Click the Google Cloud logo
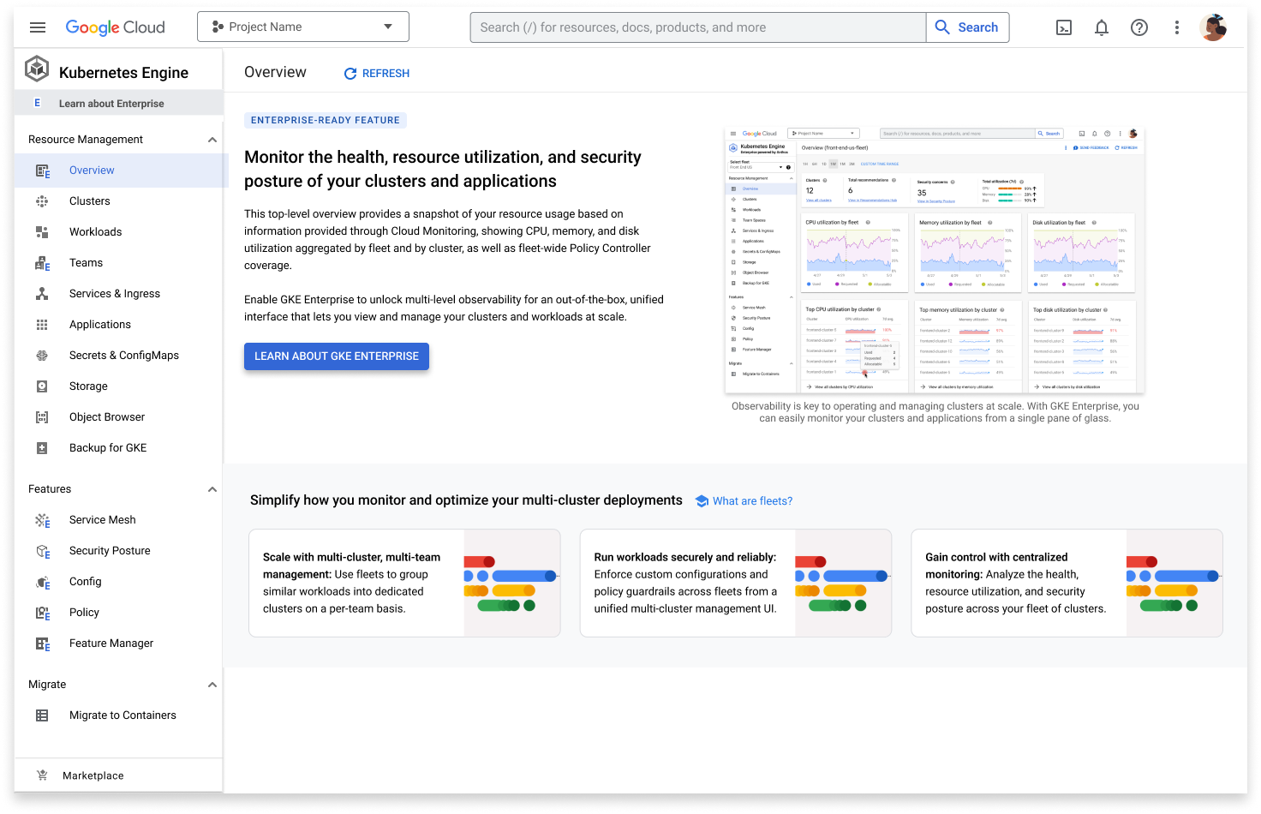The width and height of the screenshot is (1261, 814). point(115,27)
